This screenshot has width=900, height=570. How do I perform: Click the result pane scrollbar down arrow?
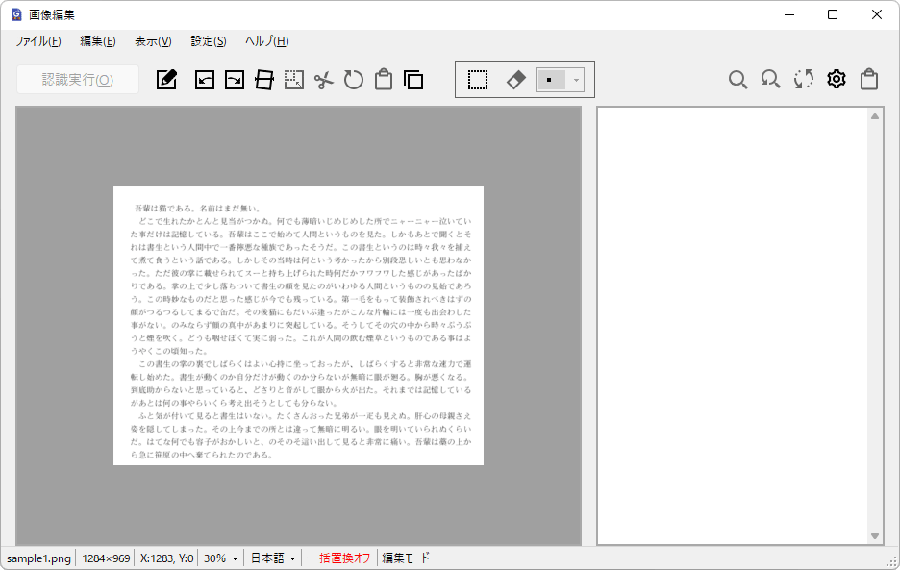pos(875,536)
